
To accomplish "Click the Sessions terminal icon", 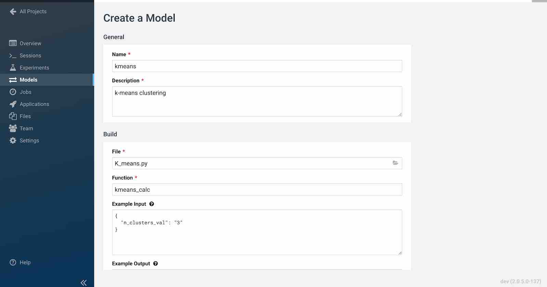I will [x=13, y=56].
